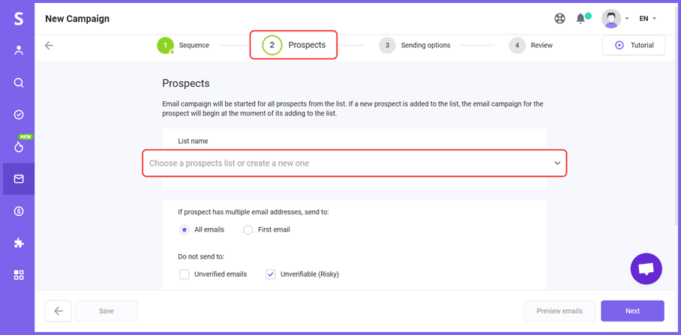Check the Unverified emails checkbox
Viewport: 681px width, 335px height.
point(184,274)
